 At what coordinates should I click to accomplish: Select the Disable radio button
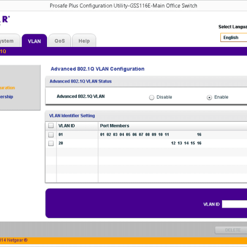(152, 98)
